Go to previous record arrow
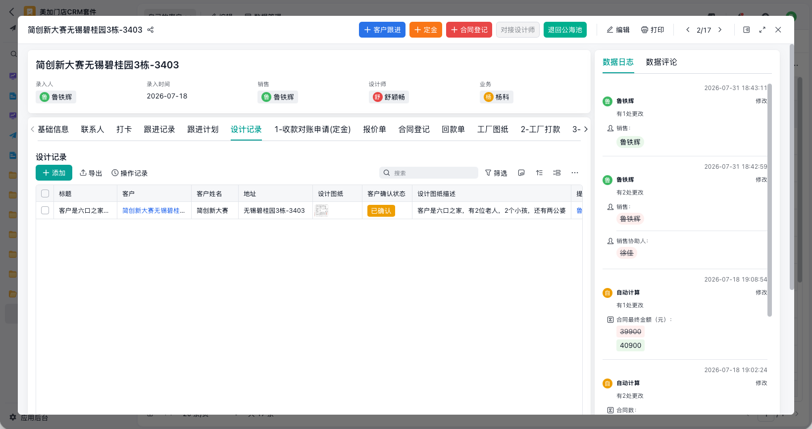 [688, 30]
